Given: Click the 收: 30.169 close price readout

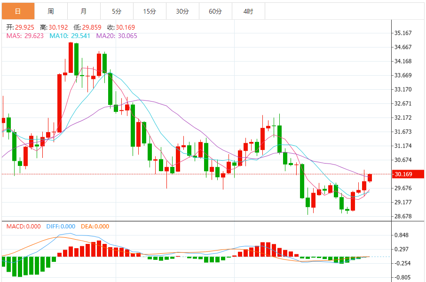Looking at the screenshot, I should 121,27.
